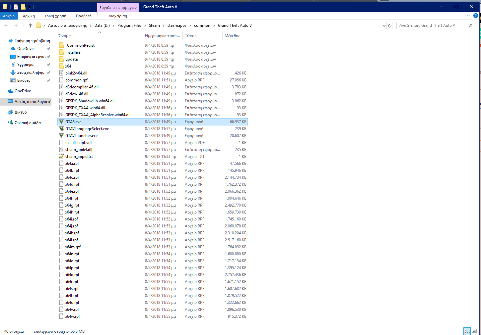This screenshot has height=335, width=481.
Task: Expand breadcrumb arrow after Steam
Action: click(x=164, y=25)
